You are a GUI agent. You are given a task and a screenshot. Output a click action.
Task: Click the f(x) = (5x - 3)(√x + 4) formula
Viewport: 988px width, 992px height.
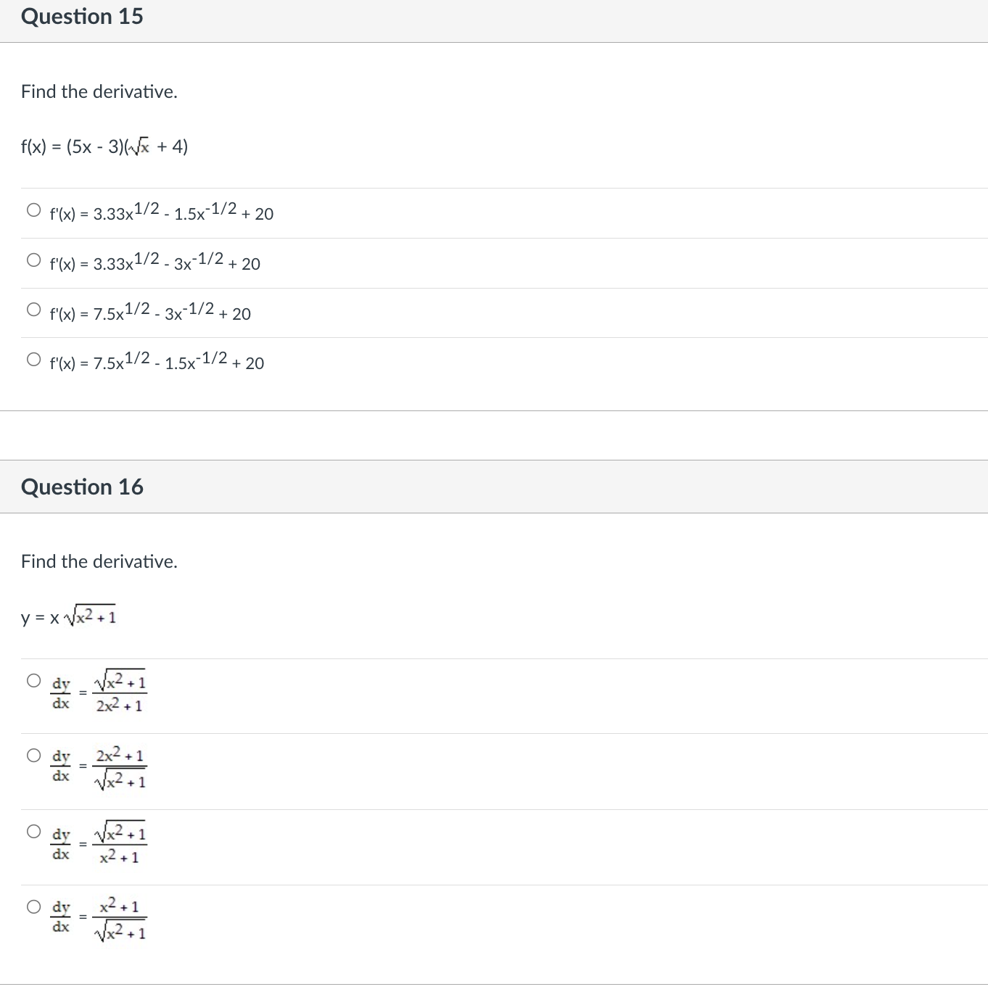coord(104,146)
